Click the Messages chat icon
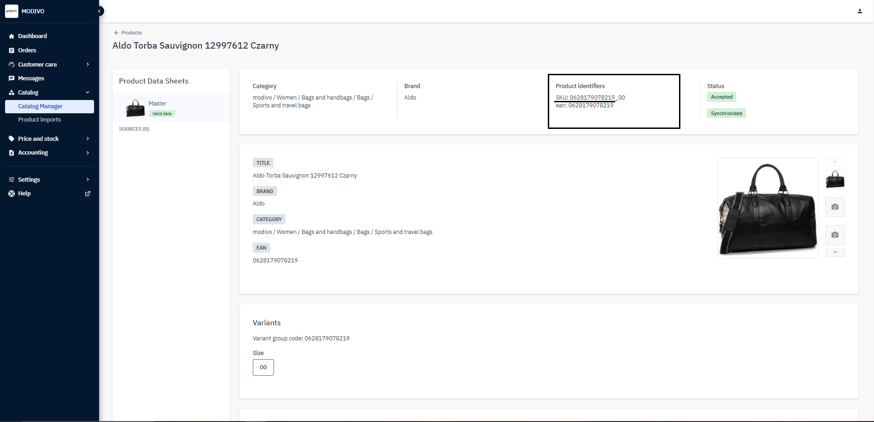 tap(11, 78)
